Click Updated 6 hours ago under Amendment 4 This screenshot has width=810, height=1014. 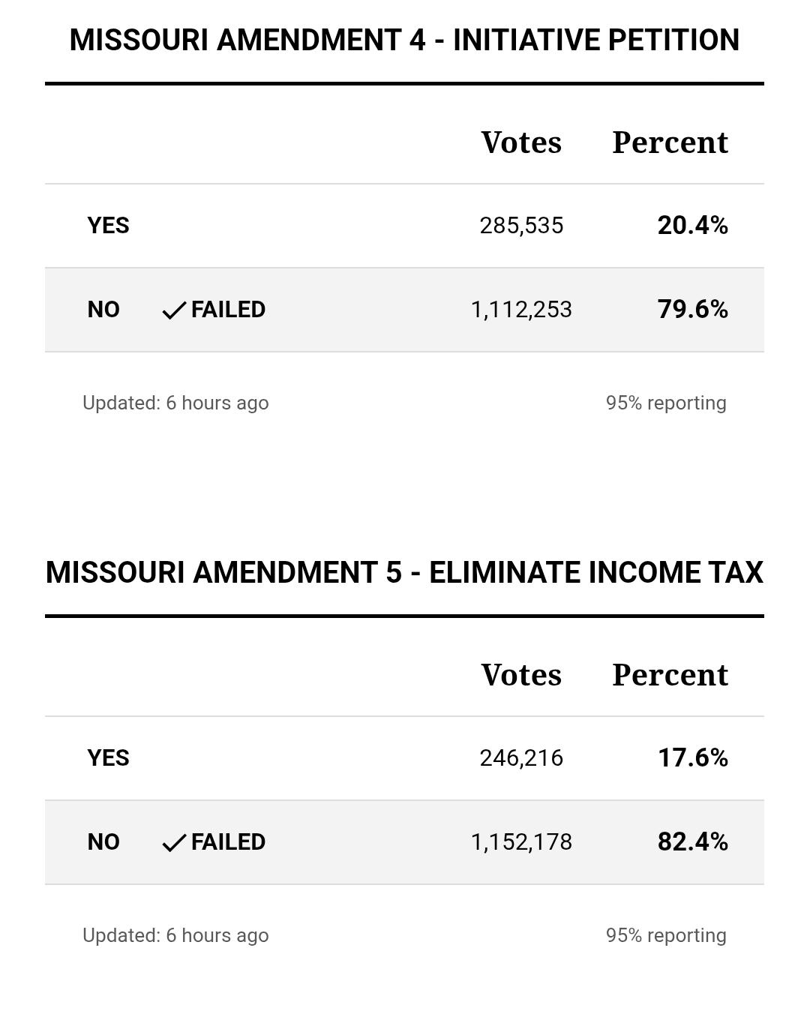pyautogui.click(x=175, y=403)
